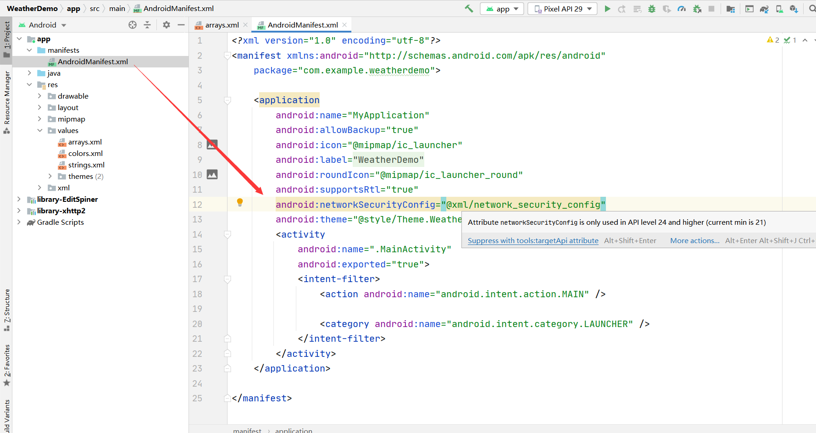
Task: Expand the xml resource folder
Action: point(39,188)
